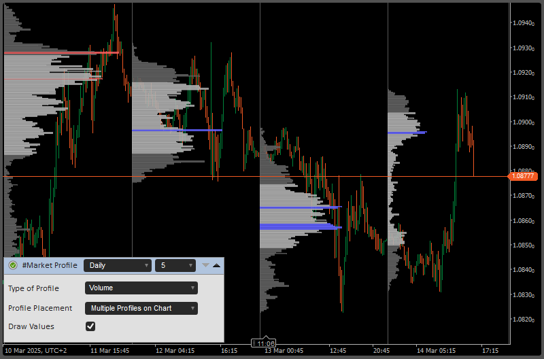Click the Type of Profile label
The image size is (544, 359).
35,288
